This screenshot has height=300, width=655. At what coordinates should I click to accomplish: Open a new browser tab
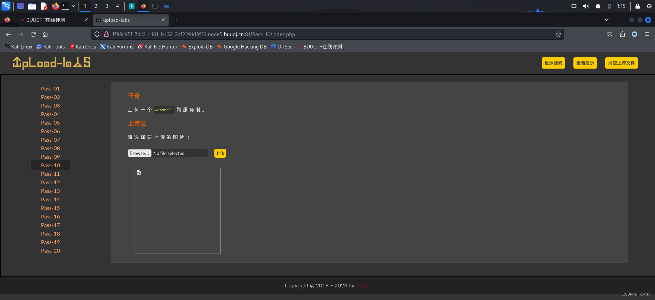pos(176,20)
